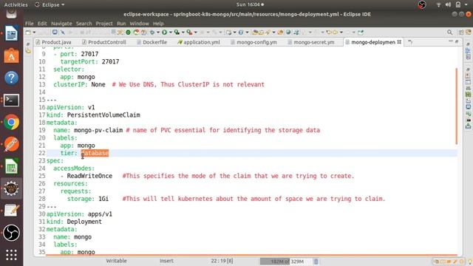Viewport: 473px width, 266px height.
Task: Expand the Coverage dropdown arrow
Action: [x=183, y=33]
